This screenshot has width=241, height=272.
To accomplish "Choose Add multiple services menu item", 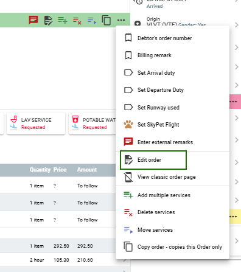I will point(172,195).
